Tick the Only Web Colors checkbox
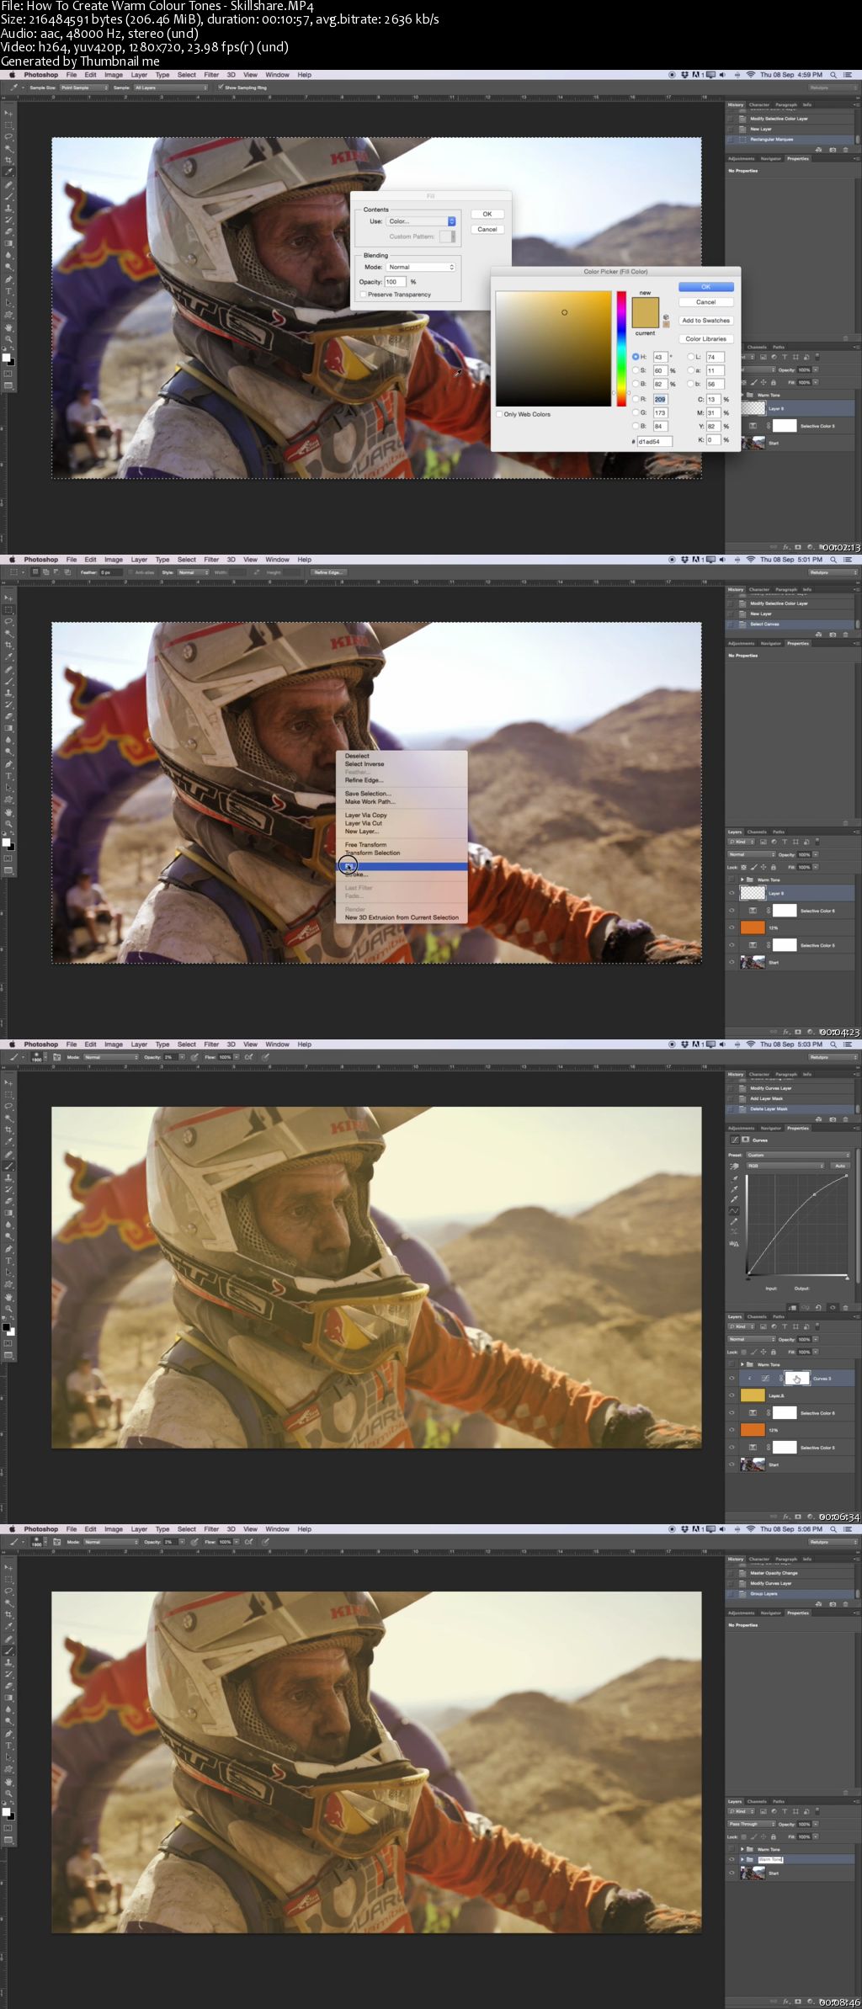The image size is (862, 2009). click(x=499, y=414)
